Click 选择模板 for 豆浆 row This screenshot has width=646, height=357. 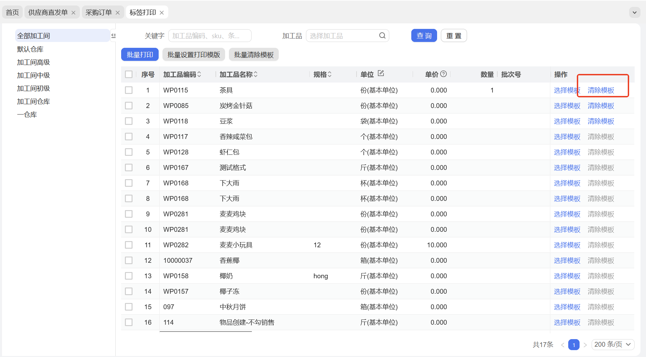(567, 121)
